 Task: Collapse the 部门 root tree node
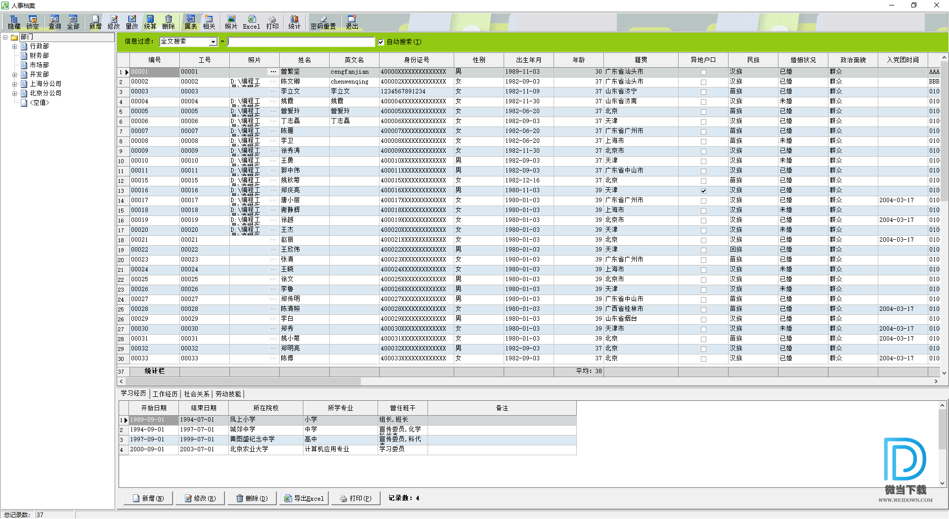pyautogui.click(x=5, y=37)
